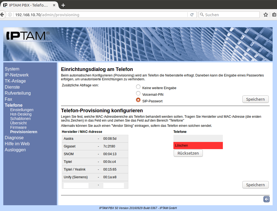Open the IP-Netzwerk sidebar menu
This screenshot has height=211, width=277.
[x=16, y=75]
